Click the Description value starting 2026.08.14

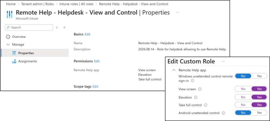click(x=182, y=49)
